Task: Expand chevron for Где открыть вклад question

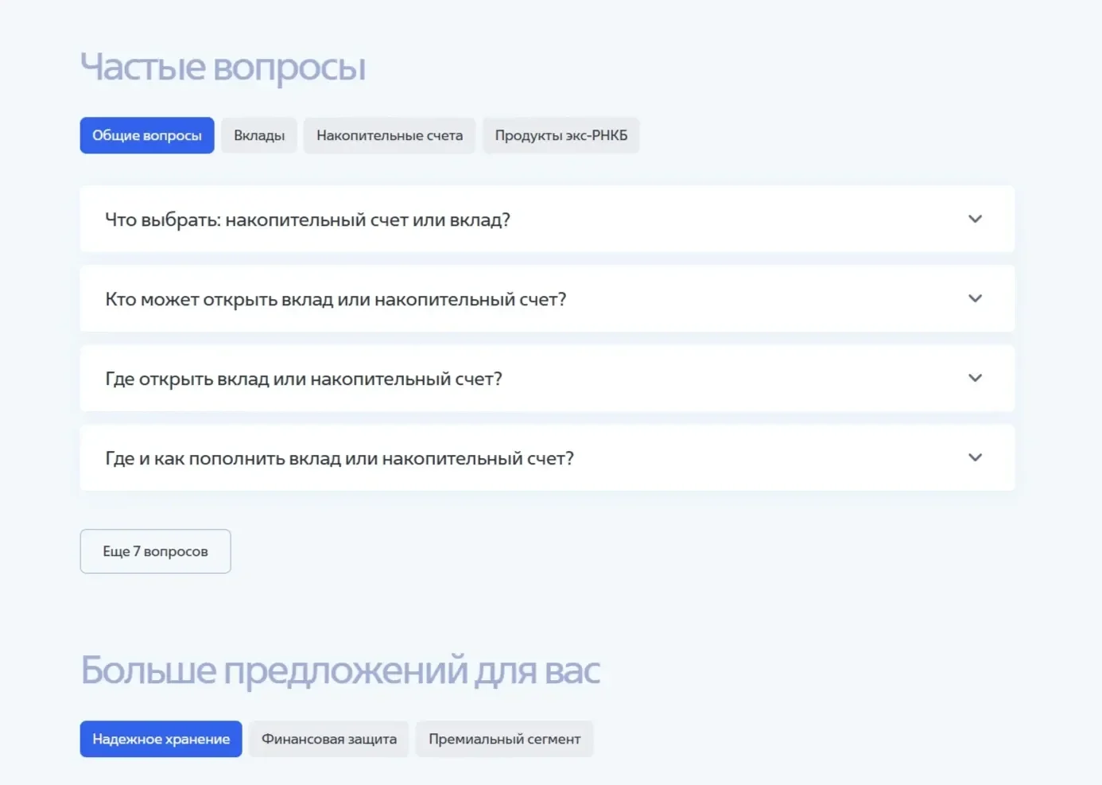Action: [x=975, y=378]
